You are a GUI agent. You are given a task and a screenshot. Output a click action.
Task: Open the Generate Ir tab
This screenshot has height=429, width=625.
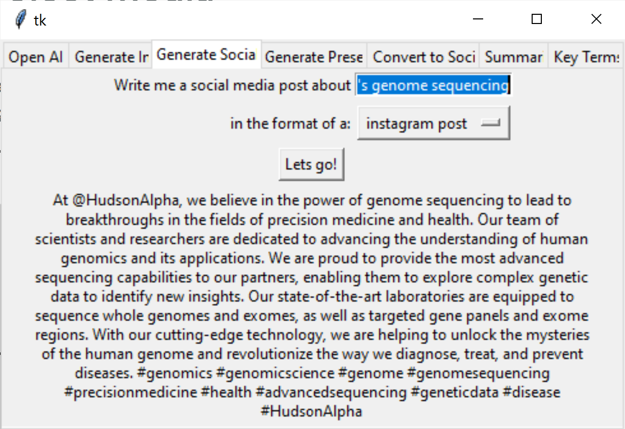pos(111,57)
